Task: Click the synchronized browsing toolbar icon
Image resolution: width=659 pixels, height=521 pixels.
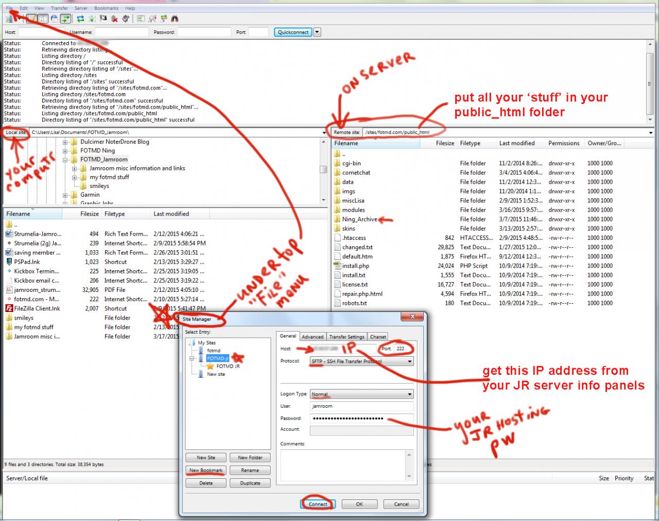Action: 163,19
